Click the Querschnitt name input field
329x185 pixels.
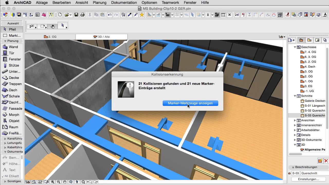click(315, 173)
